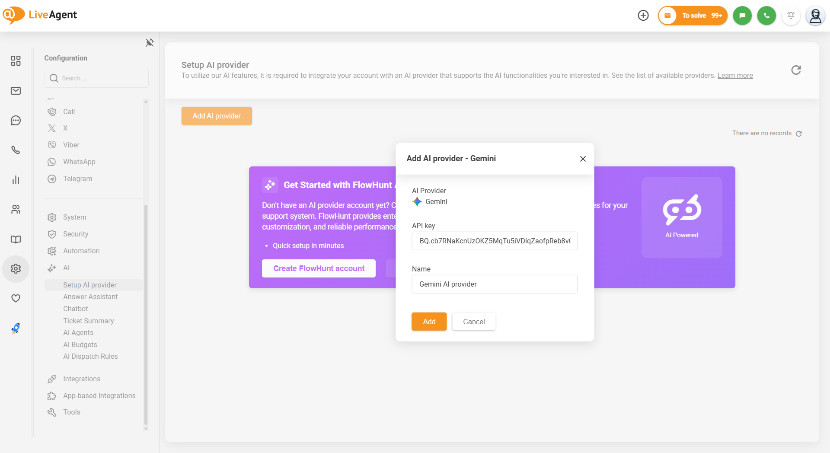Click the rocket icon in sidebar
The height and width of the screenshot is (453, 830).
coord(16,329)
